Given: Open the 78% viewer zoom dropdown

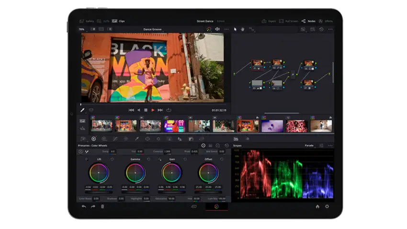Looking at the screenshot, I should (x=82, y=29).
